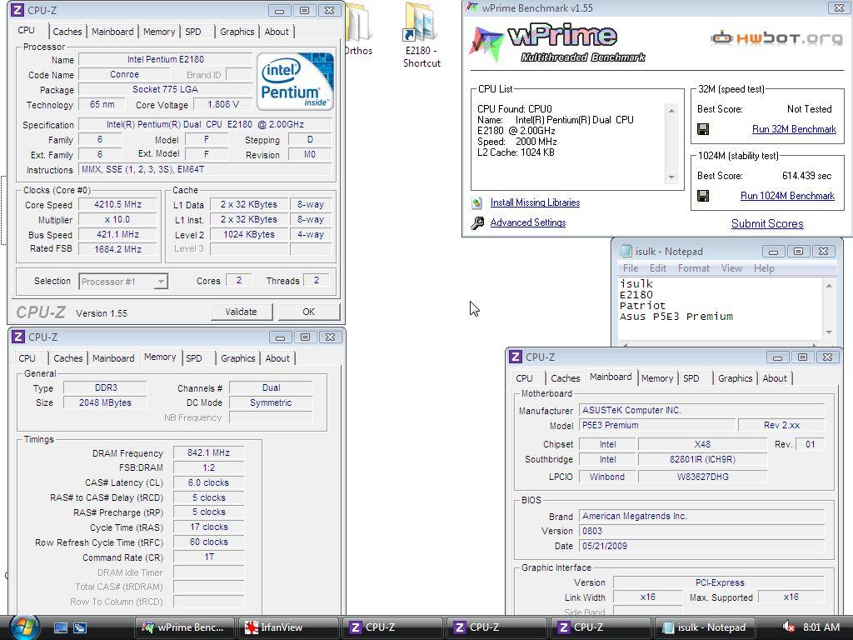This screenshot has height=640, width=853.
Task: Switch to Caches tab in top CPU-Z window
Action: click(67, 32)
